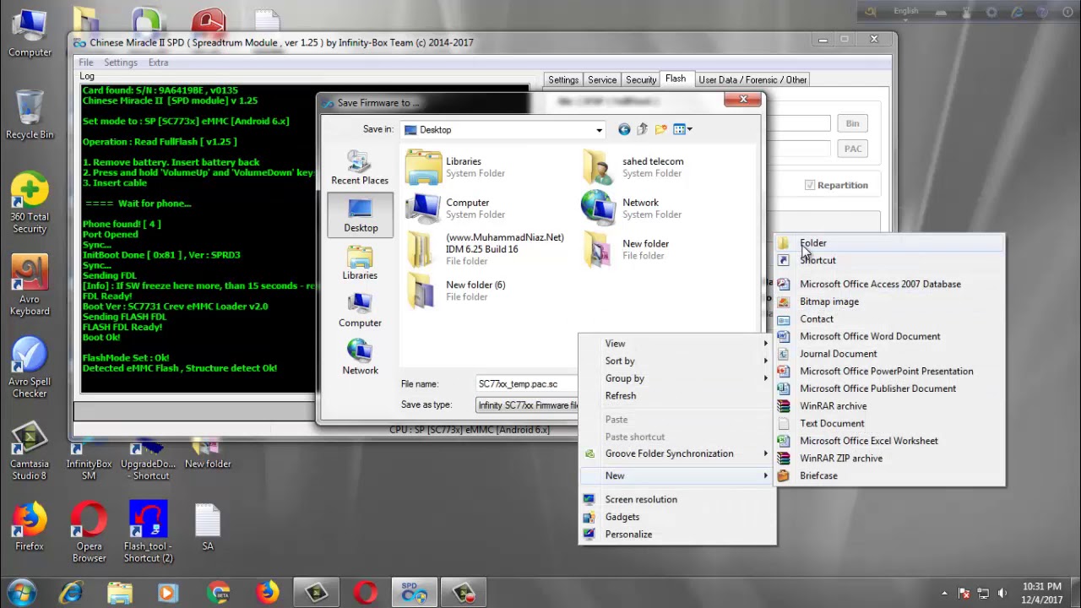Open the Extra menu in Chinese Miracle
Image resolution: width=1081 pixels, height=608 pixels.
tap(158, 62)
